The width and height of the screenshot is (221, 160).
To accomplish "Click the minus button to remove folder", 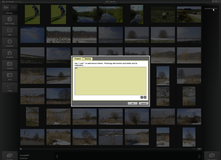I will coord(142,97).
